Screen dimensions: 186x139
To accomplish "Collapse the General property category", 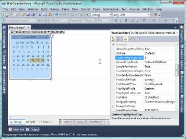I will click(x=113, y=44).
